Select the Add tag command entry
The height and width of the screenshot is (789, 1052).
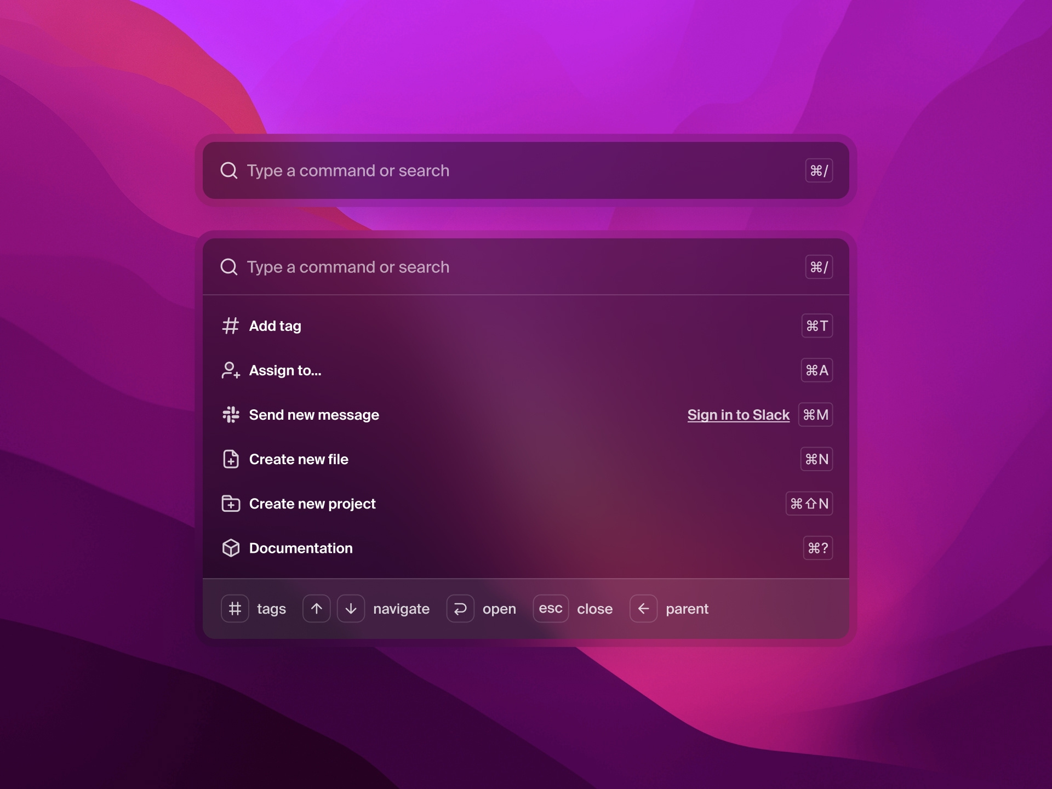point(275,326)
